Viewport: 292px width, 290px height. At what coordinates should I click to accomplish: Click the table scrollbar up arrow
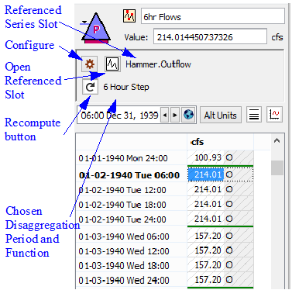tap(277, 141)
